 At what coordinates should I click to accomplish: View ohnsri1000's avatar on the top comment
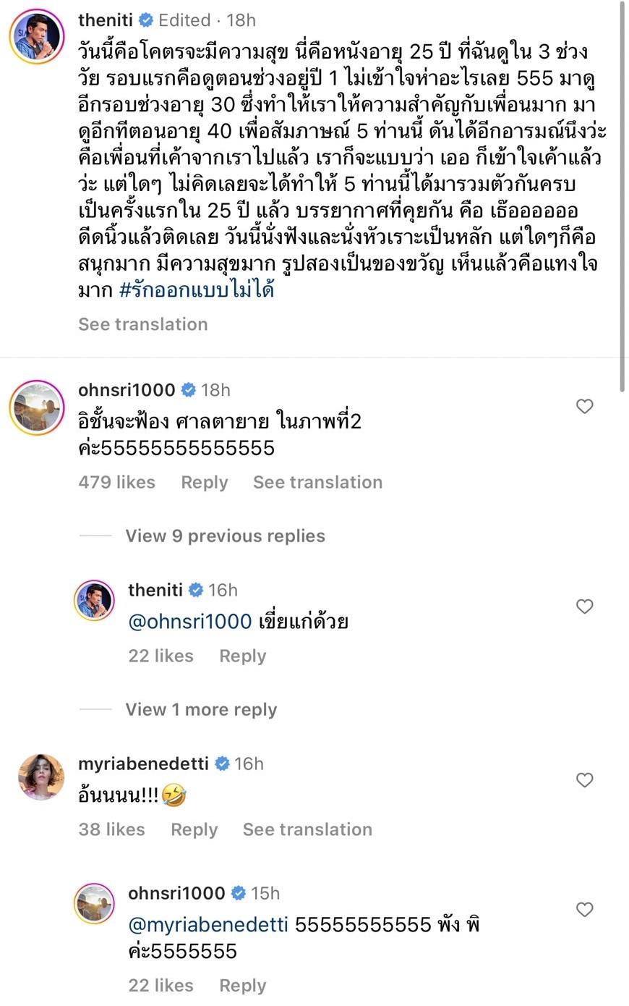coord(37,407)
